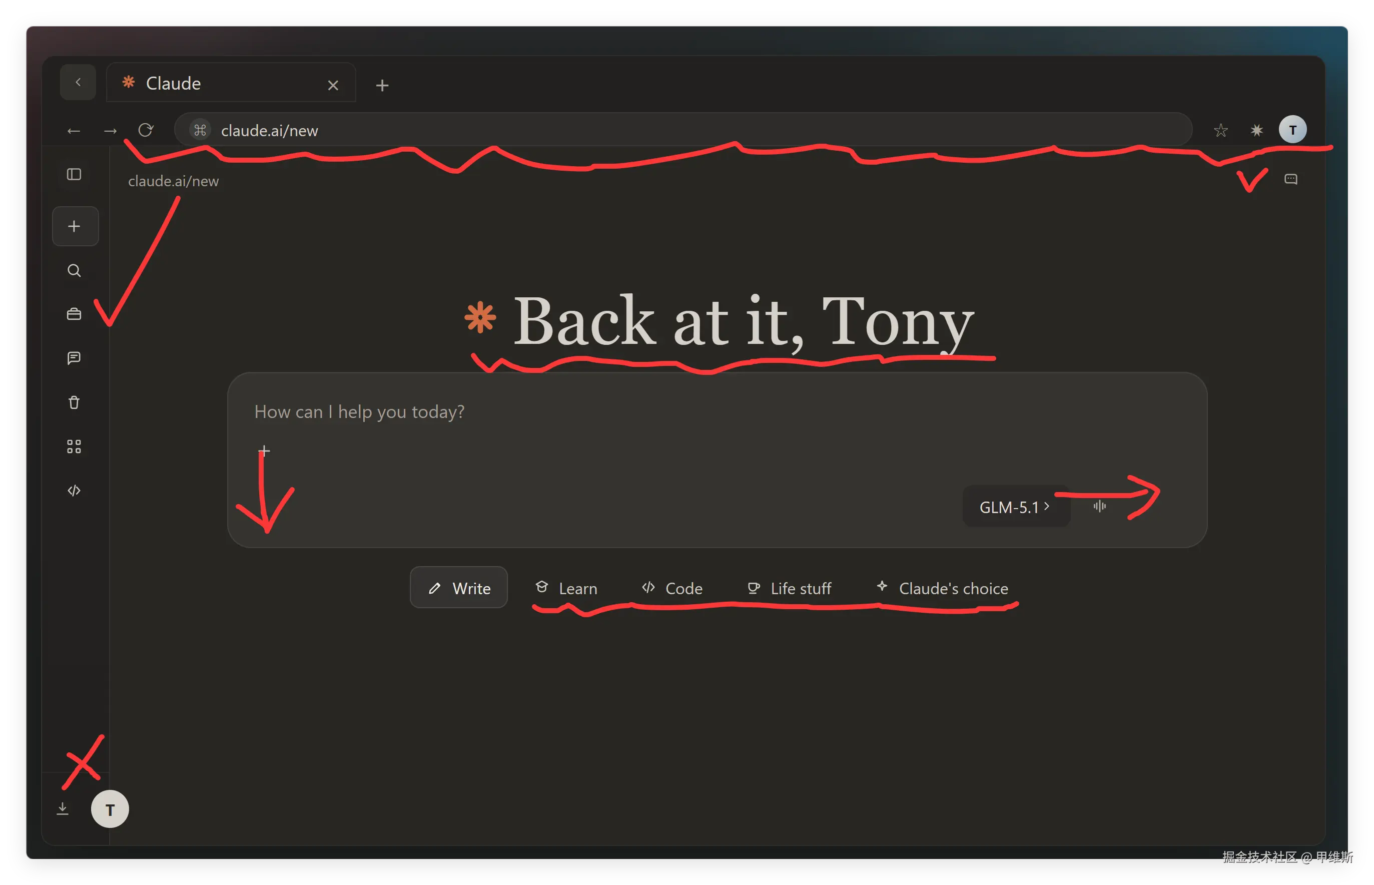The height and width of the screenshot is (885, 1374).
Task: Select the Write suggestion chip
Action: tap(458, 588)
